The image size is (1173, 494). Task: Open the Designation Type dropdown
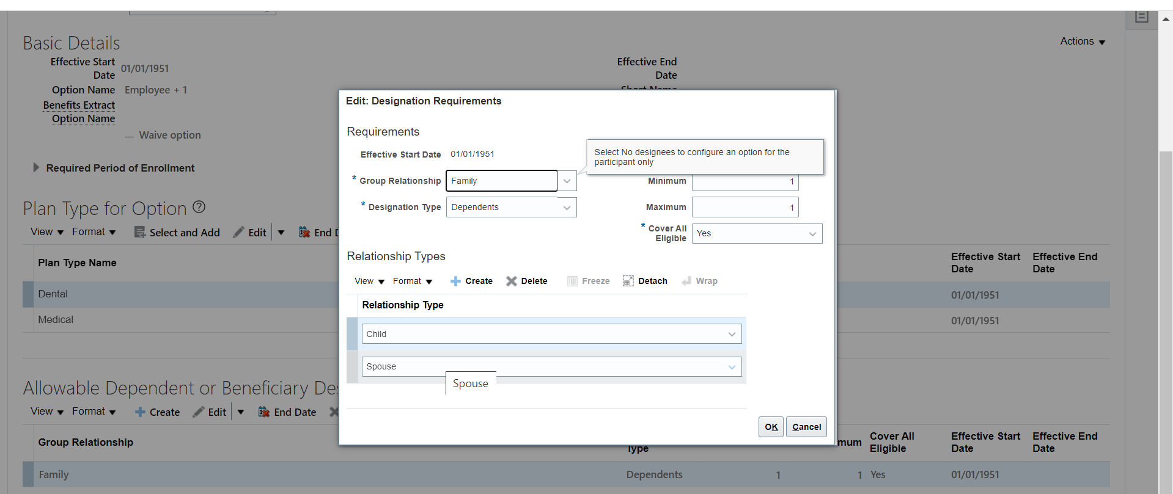click(567, 208)
